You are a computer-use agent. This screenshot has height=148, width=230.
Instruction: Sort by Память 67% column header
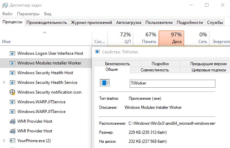[x=146, y=38]
